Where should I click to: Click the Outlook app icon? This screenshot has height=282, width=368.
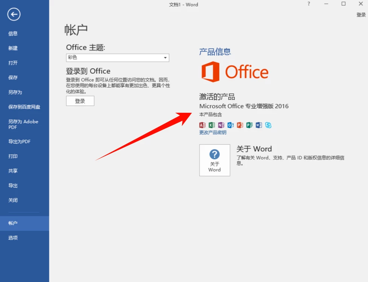(x=230, y=125)
